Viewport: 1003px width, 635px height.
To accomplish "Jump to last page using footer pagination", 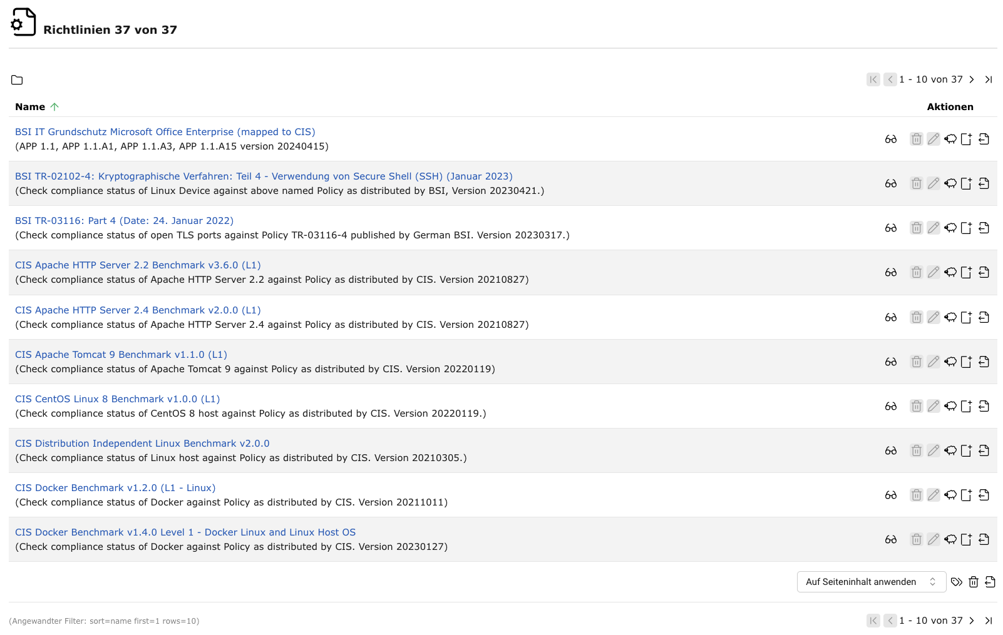I will point(989,621).
